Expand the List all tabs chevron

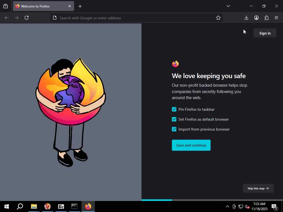click(x=228, y=6)
